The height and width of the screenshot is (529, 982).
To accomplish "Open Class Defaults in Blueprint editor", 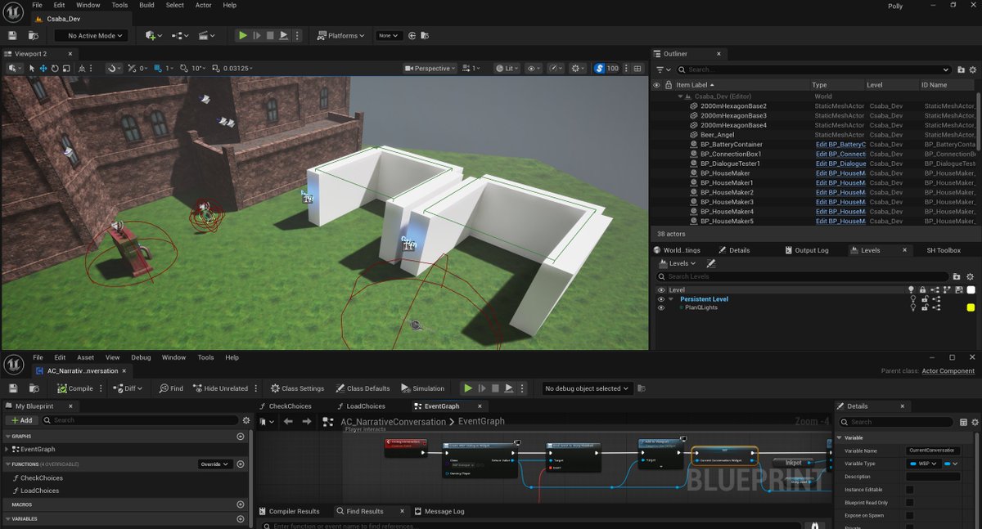I will tap(362, 388).
